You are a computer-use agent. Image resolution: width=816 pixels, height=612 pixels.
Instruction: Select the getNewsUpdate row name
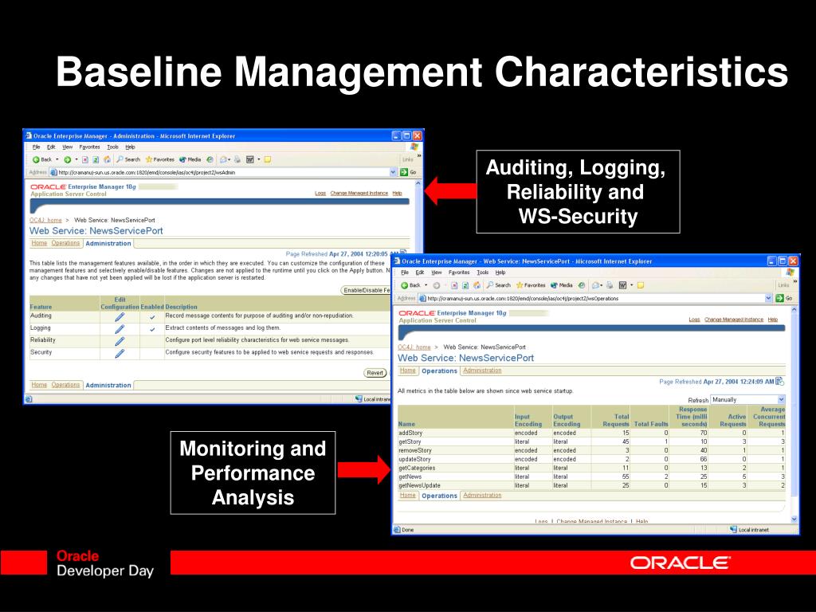tap(419, 485)
